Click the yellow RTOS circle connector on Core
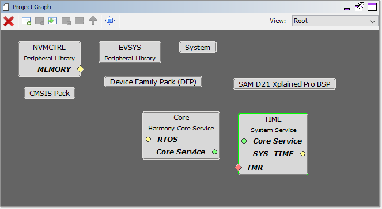Screen dimensions: 382x209 point(149,140)
